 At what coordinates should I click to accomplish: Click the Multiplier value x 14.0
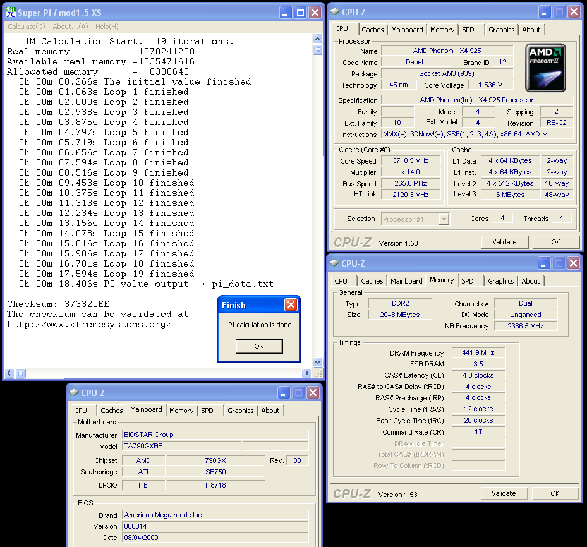coord(410,172)
